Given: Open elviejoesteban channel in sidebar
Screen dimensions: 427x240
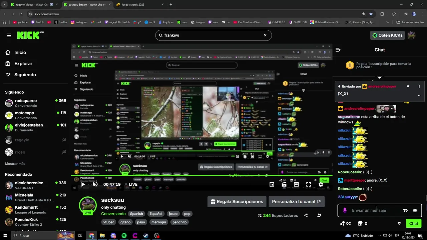Looking at the screenshot, I should [x=35, y=127].
